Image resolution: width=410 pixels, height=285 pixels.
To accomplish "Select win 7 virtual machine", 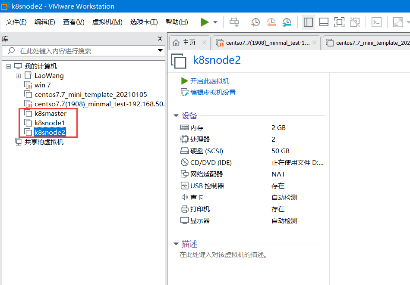I will click(x=42, y=85).
